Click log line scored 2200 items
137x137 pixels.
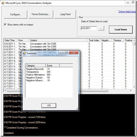pos(25,122)
